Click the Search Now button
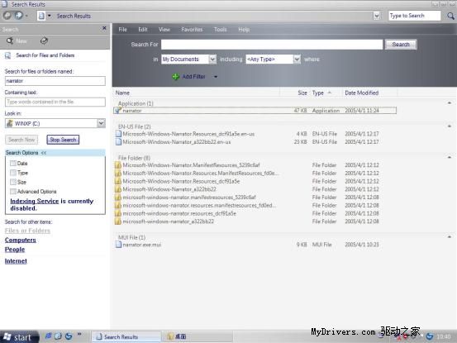The image size is (457, 343). point(21,140)
